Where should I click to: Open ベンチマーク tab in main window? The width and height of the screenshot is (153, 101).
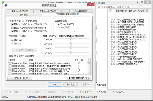(142, 11)
